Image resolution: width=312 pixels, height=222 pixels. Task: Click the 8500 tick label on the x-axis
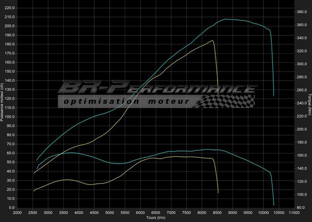click(217, 213)
